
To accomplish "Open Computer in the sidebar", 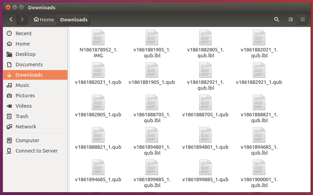I will [x=35, y=140].
